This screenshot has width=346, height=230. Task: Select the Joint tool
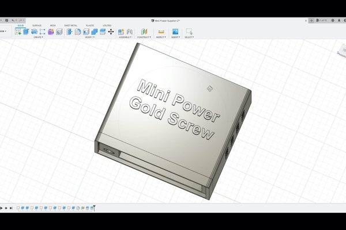point(130,32)
